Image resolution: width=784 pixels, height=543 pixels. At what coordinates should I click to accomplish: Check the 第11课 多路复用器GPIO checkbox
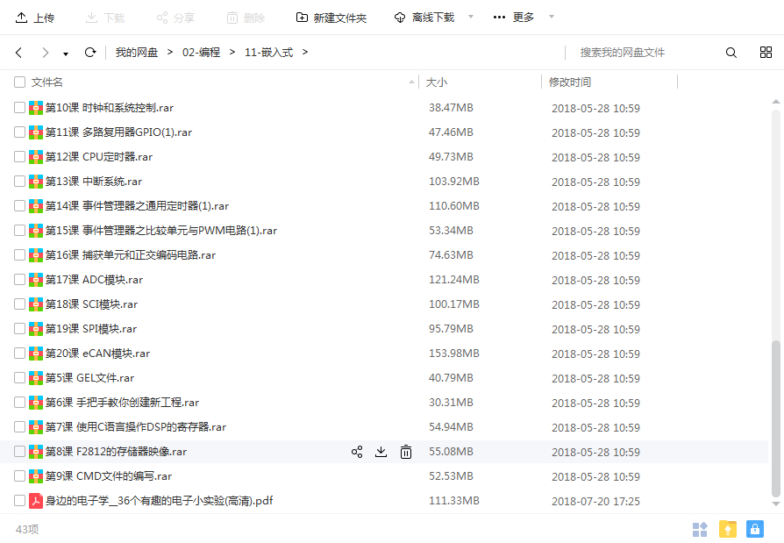tap(19, 132)
